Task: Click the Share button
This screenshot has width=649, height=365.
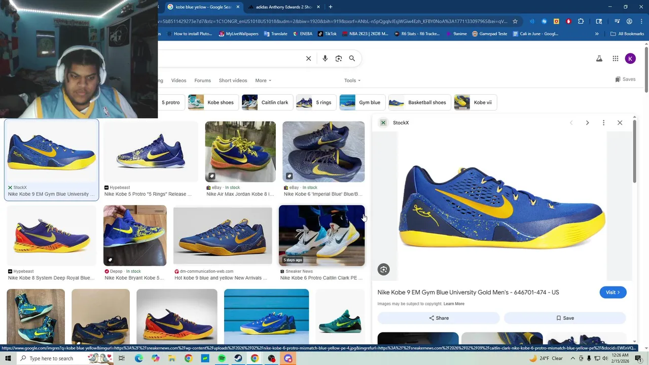Action: [439, 318]
